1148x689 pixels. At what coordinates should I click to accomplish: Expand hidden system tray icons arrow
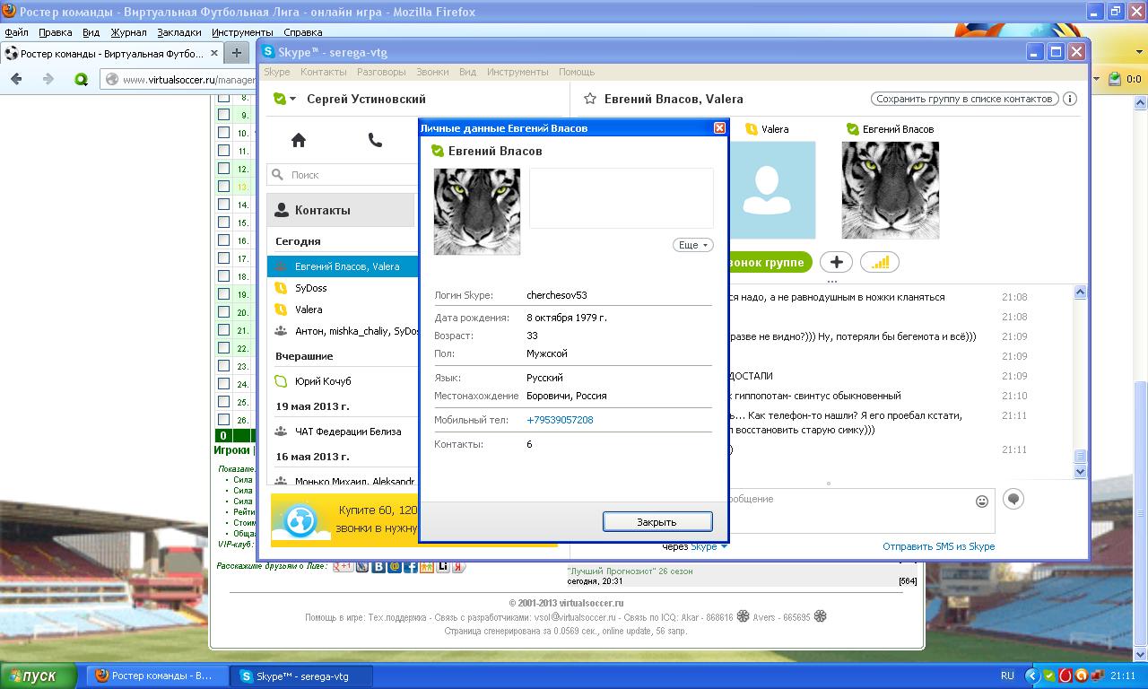1031,676
